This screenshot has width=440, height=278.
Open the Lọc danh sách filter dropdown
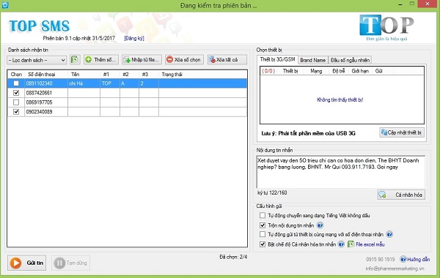point(37,60)
